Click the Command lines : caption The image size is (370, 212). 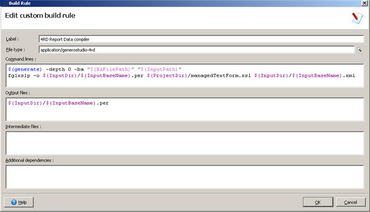coord(21,59)
